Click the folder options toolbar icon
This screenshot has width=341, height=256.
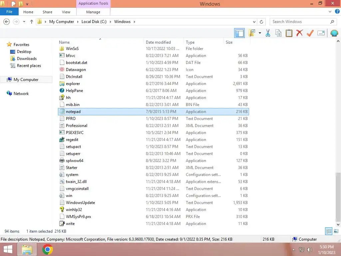[252, 33]
